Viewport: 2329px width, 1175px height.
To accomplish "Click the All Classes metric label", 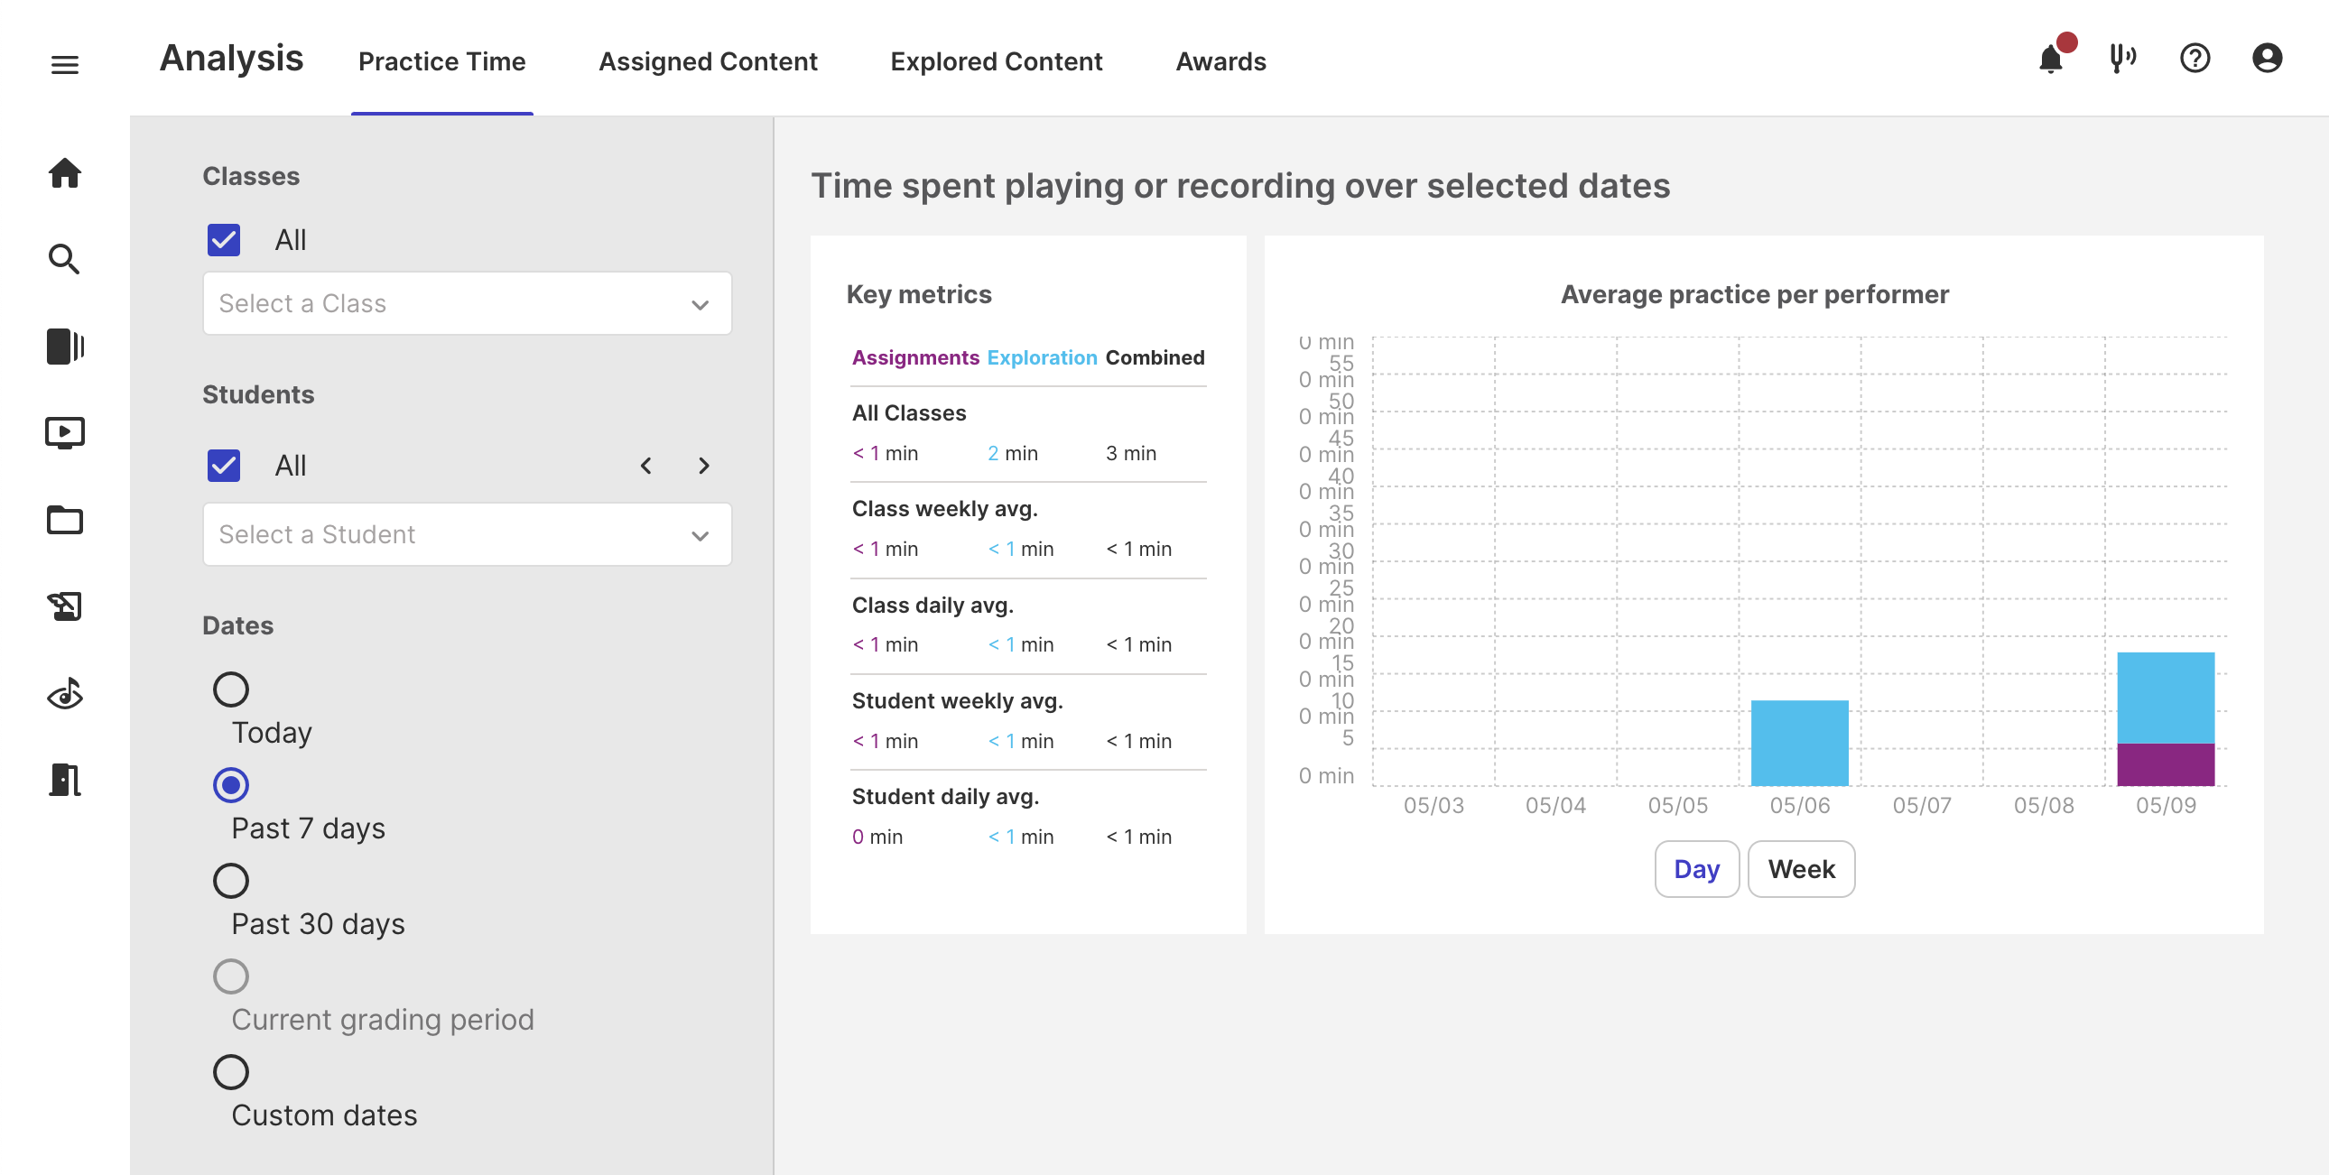I will (909, 413).
